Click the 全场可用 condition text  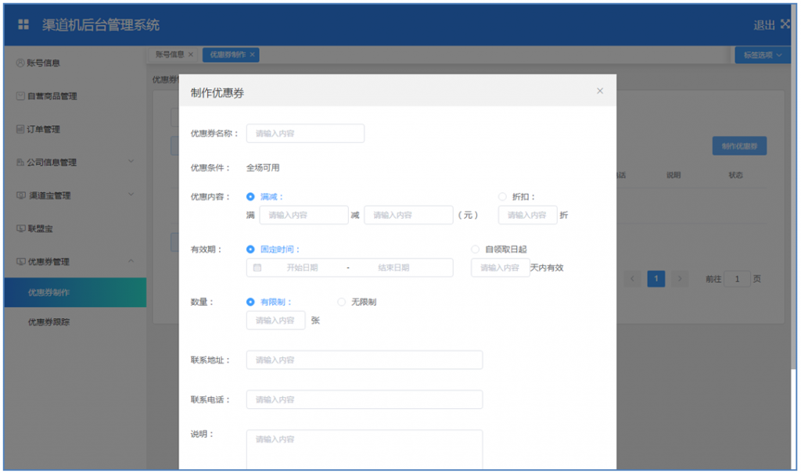point(263,167)
